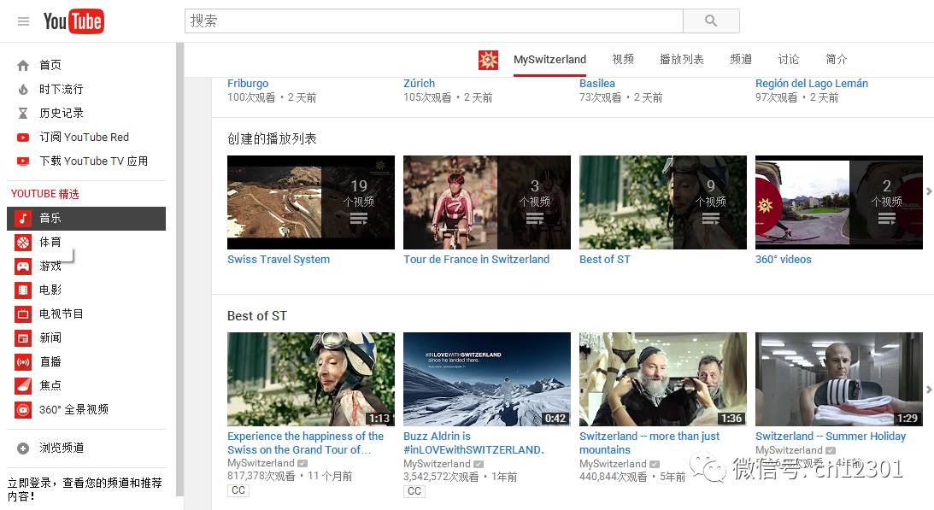Image resolution: width=934 pixels, height=510 pixels.
Task: Click the YouTube logo
Action: [x=73, y=21]
